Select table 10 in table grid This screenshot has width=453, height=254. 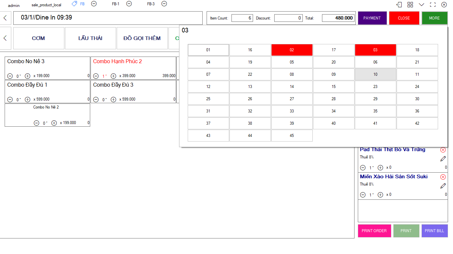375,74
